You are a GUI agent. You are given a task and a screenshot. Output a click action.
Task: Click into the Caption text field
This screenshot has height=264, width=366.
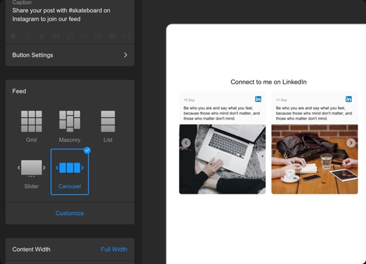[x=70, y=15]
